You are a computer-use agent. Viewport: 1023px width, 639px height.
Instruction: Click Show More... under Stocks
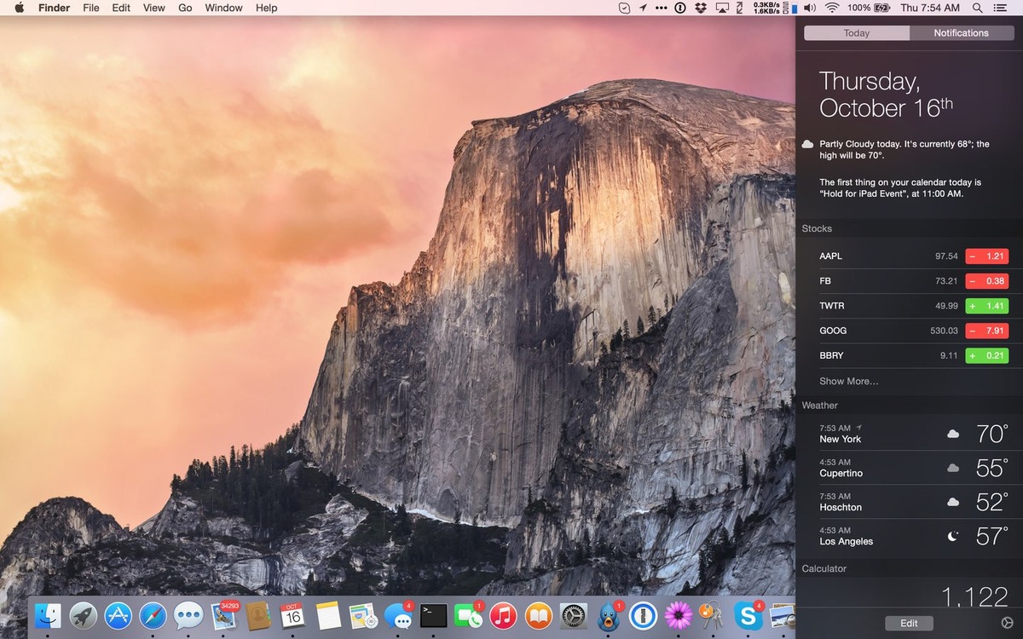[848, 382]
